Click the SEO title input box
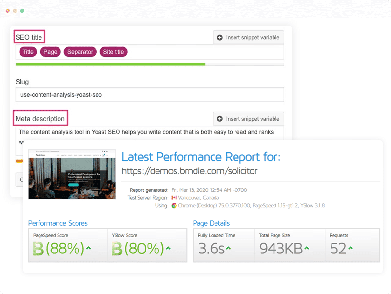The width and height of the screenshot is (391, 294). pos(150,52)
